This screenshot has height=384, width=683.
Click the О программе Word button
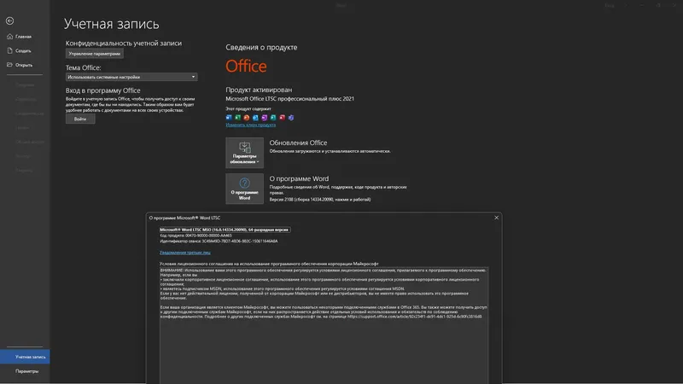click(x=244, y=189)
